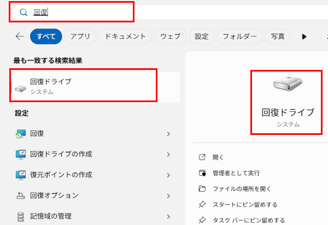328x225 pixels.
Task: Show more filters with the play arrow
Action: [304, 37]
